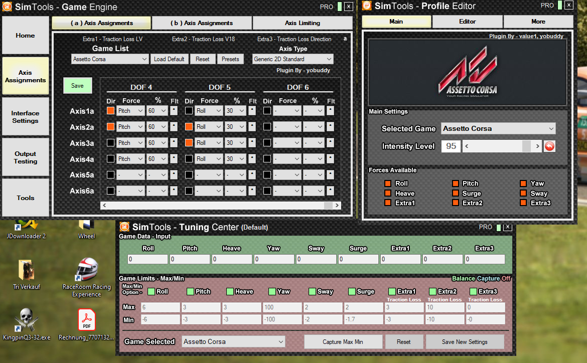Select (a) Axis Assignments tab
Screen dimensions: 587x363
(x=101, y=23)
